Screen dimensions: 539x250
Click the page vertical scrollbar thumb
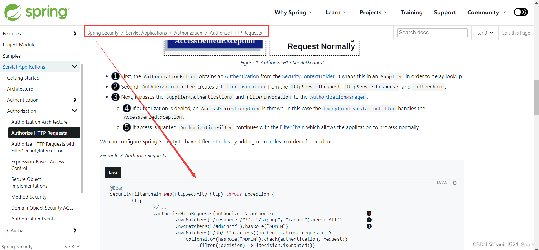pyautogui.click(x=536, y=98)
